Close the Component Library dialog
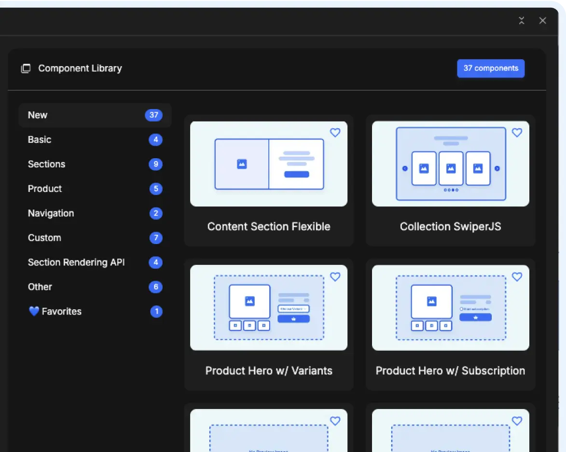Image resolution: width=566 pixels, height=452 pixels. 542,21
